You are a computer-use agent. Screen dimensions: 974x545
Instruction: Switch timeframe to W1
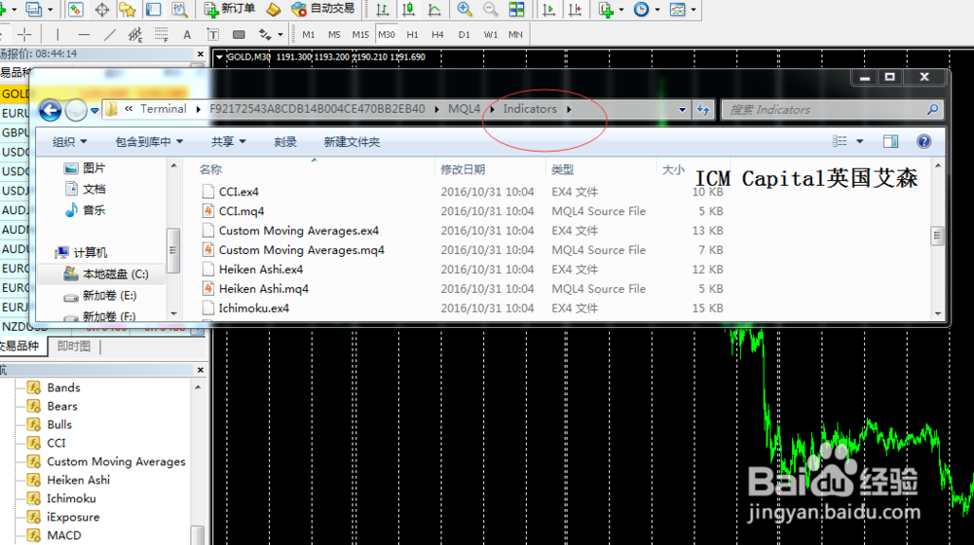(x=491, y=35)
